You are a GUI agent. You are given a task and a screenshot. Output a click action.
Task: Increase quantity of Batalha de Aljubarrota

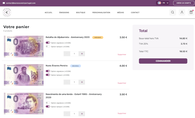click(82, 54)
